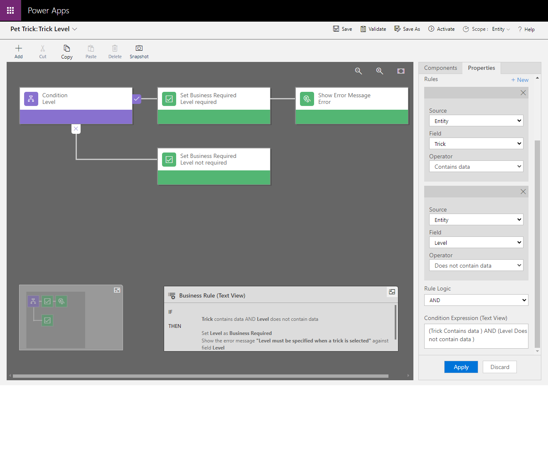
Task: Click the Validate icon
Action: pyautogui.click(x=363, y=29)
